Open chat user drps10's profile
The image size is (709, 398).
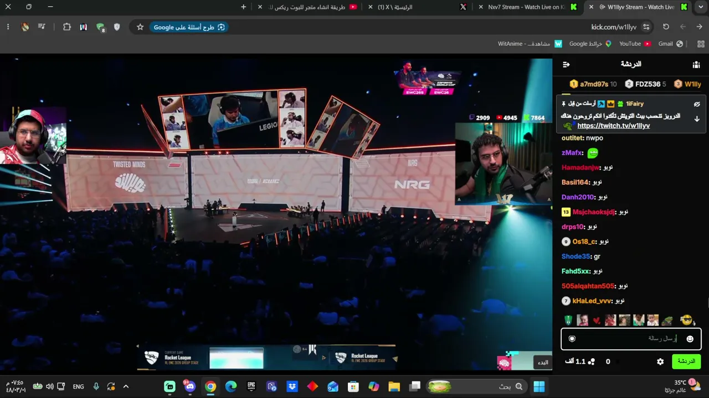(x=573, y=227)
